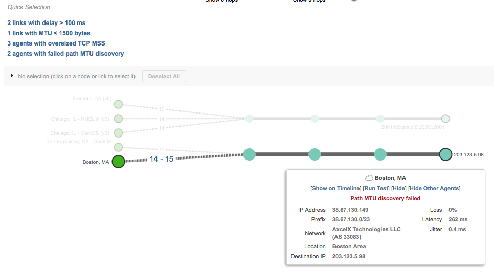494x272 pixels.
Task: Click the second teal hop node on dark path
Action: [315, 154]
